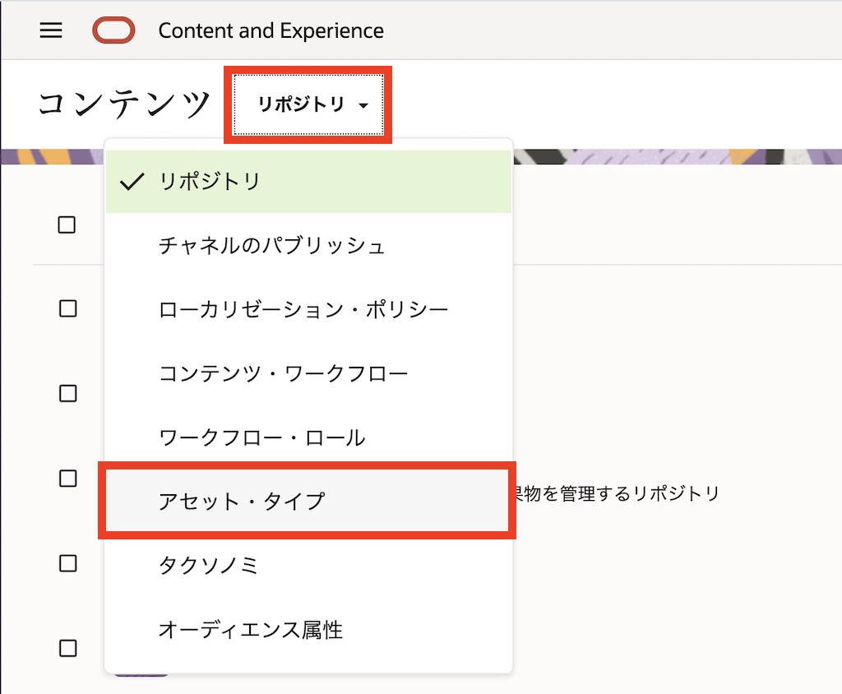Open コンテンツ・ワークフロー from the menu
The height and width of the screenshot is (694, 842).
point(283,374)
